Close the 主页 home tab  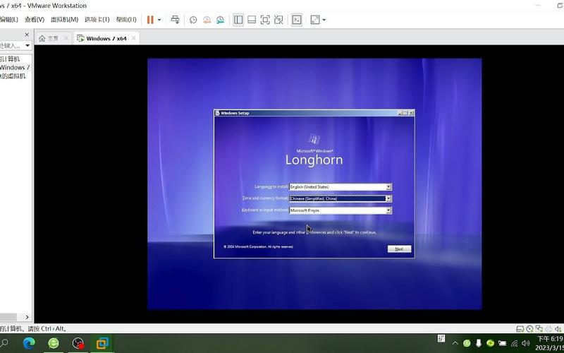click(x=66, y=38)
